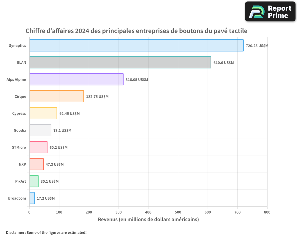Click the STMicro pink bar

(38, 147)
